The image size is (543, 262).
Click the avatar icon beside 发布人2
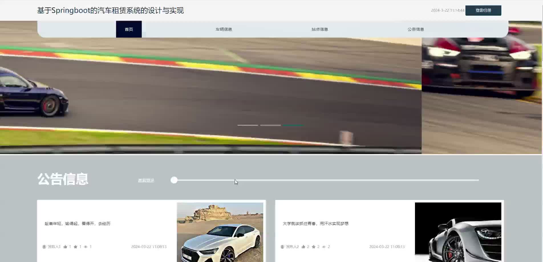[282, 247]
